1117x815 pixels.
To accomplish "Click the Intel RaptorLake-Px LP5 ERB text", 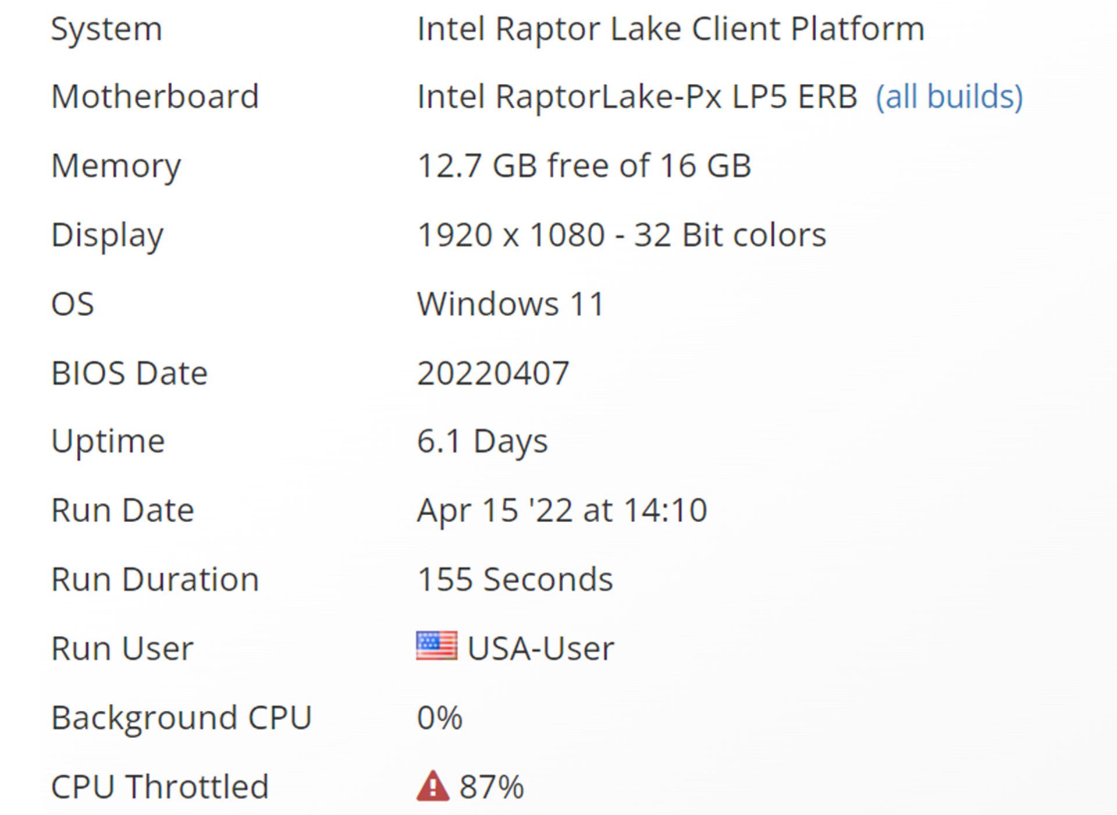I will [637, 97].
